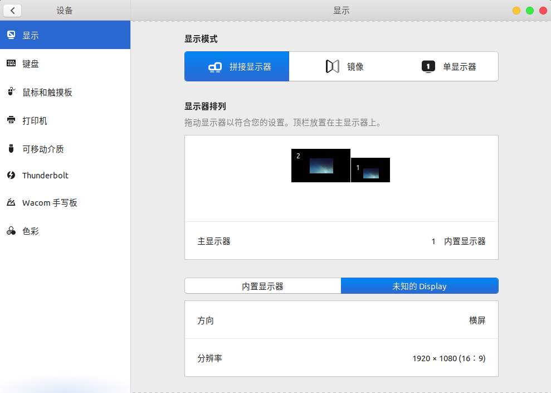
Task: Choose 单显示器 single display mode
Action: pyautogui.click(x=449, y=66)
